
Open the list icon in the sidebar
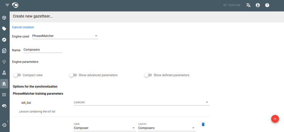(4, 94)
